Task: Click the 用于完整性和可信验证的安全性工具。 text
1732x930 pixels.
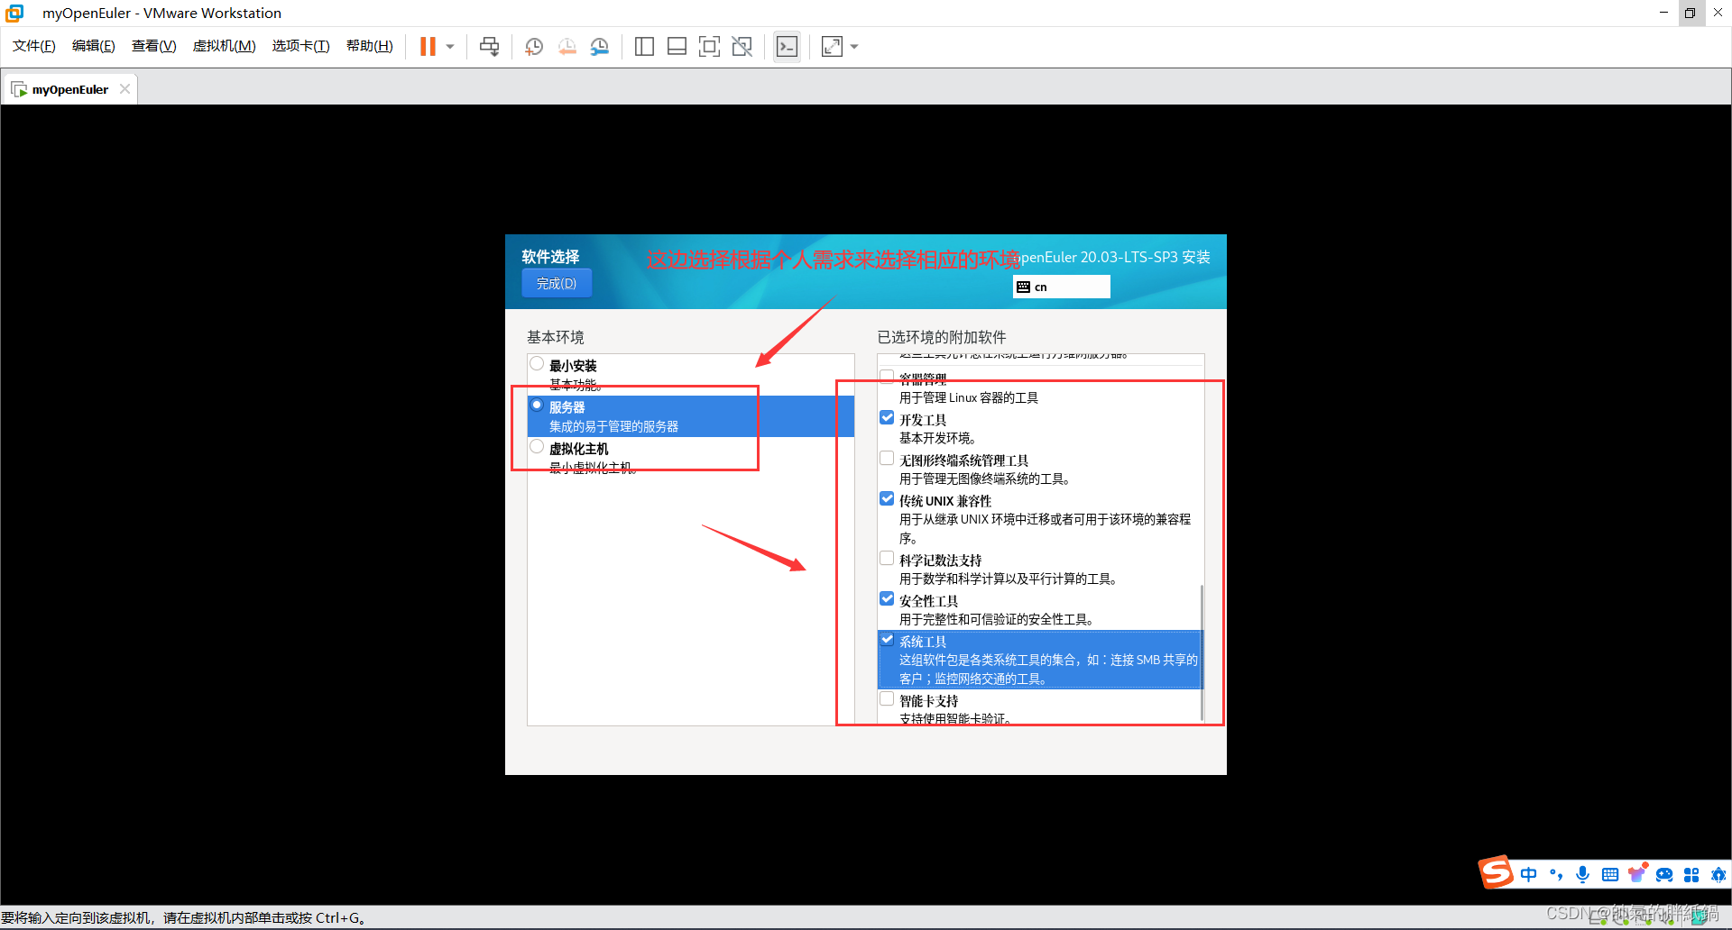Action: tap(998, 619)
